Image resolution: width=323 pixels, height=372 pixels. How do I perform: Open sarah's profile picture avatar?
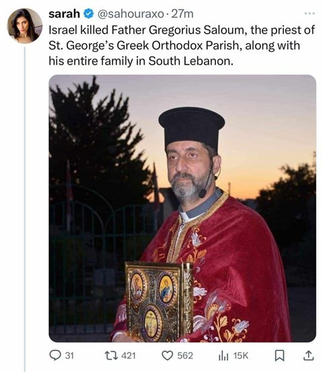(25, 26)
